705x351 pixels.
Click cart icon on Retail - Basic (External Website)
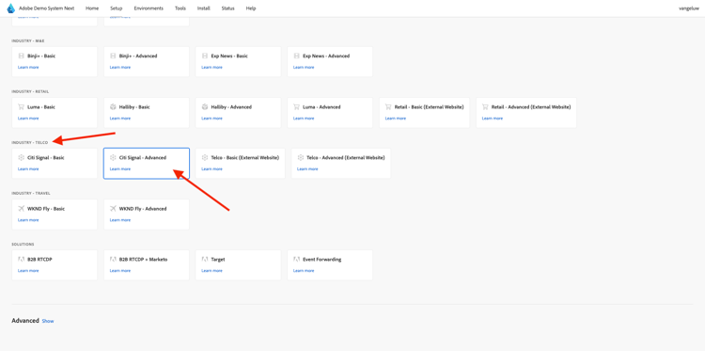(388, 107)
